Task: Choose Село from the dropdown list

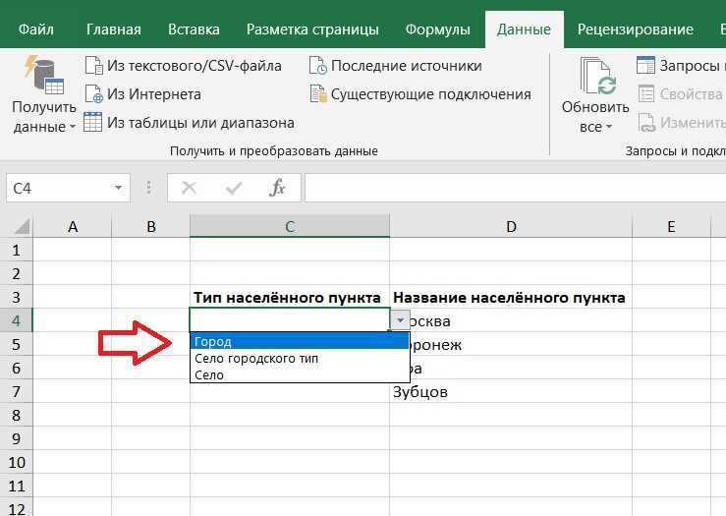Action: coord(300,375)
